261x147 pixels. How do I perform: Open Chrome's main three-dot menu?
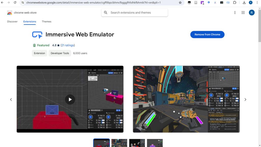[x=257, y=3]
